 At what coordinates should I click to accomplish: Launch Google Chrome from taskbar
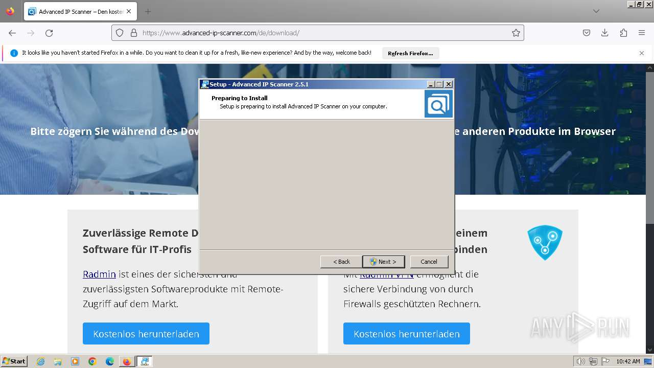(x=92, y=361)
